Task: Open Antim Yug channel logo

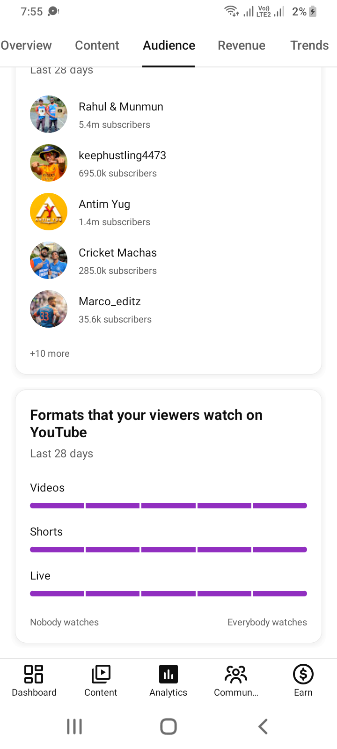Action: coord(49,212)
